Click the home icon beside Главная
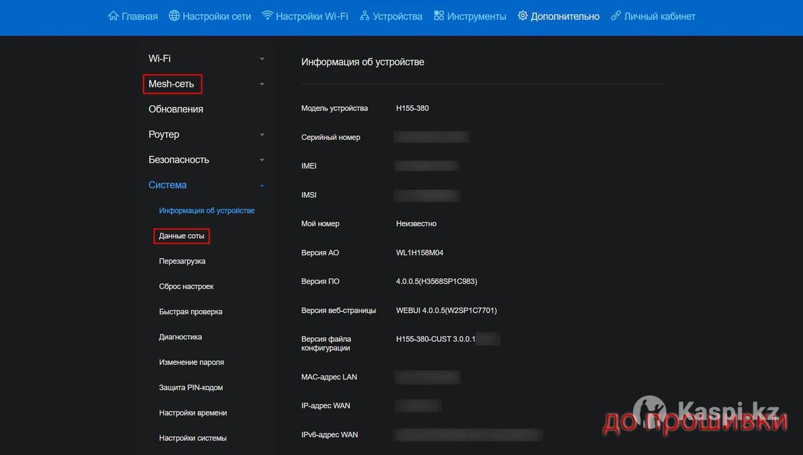Screen dimensions: 803x455 (113, 16)
